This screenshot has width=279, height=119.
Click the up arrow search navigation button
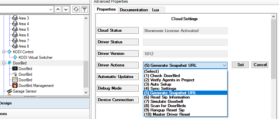click(58, 9)
